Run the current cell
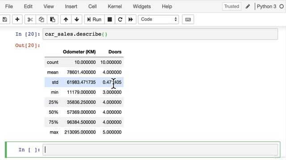Screen dimensions: 286x160 [x=94, y=20]
